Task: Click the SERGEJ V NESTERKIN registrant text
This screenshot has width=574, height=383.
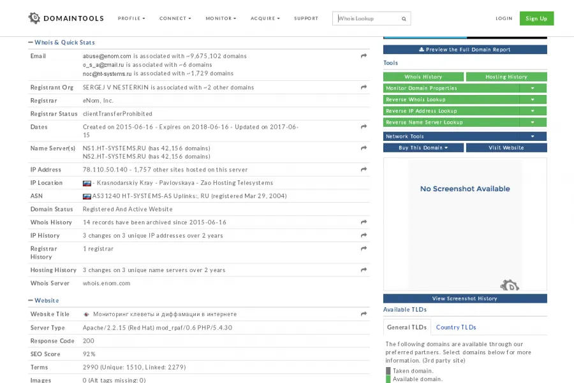Action: pos(115,87)
